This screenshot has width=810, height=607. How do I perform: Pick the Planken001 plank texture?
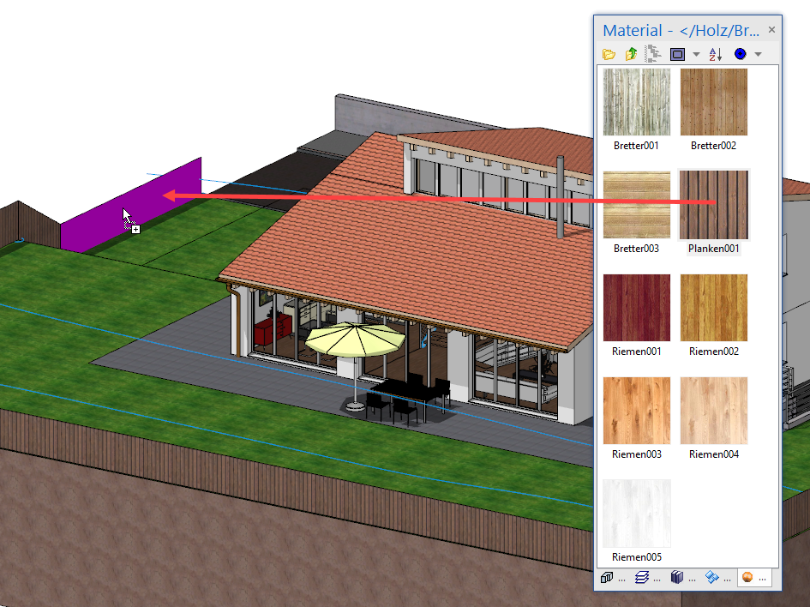coord(713,205)
